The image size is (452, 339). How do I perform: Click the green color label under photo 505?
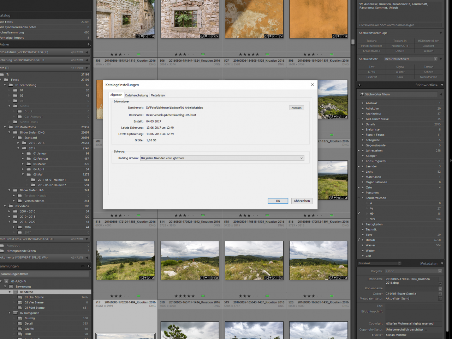click(138, 54)
